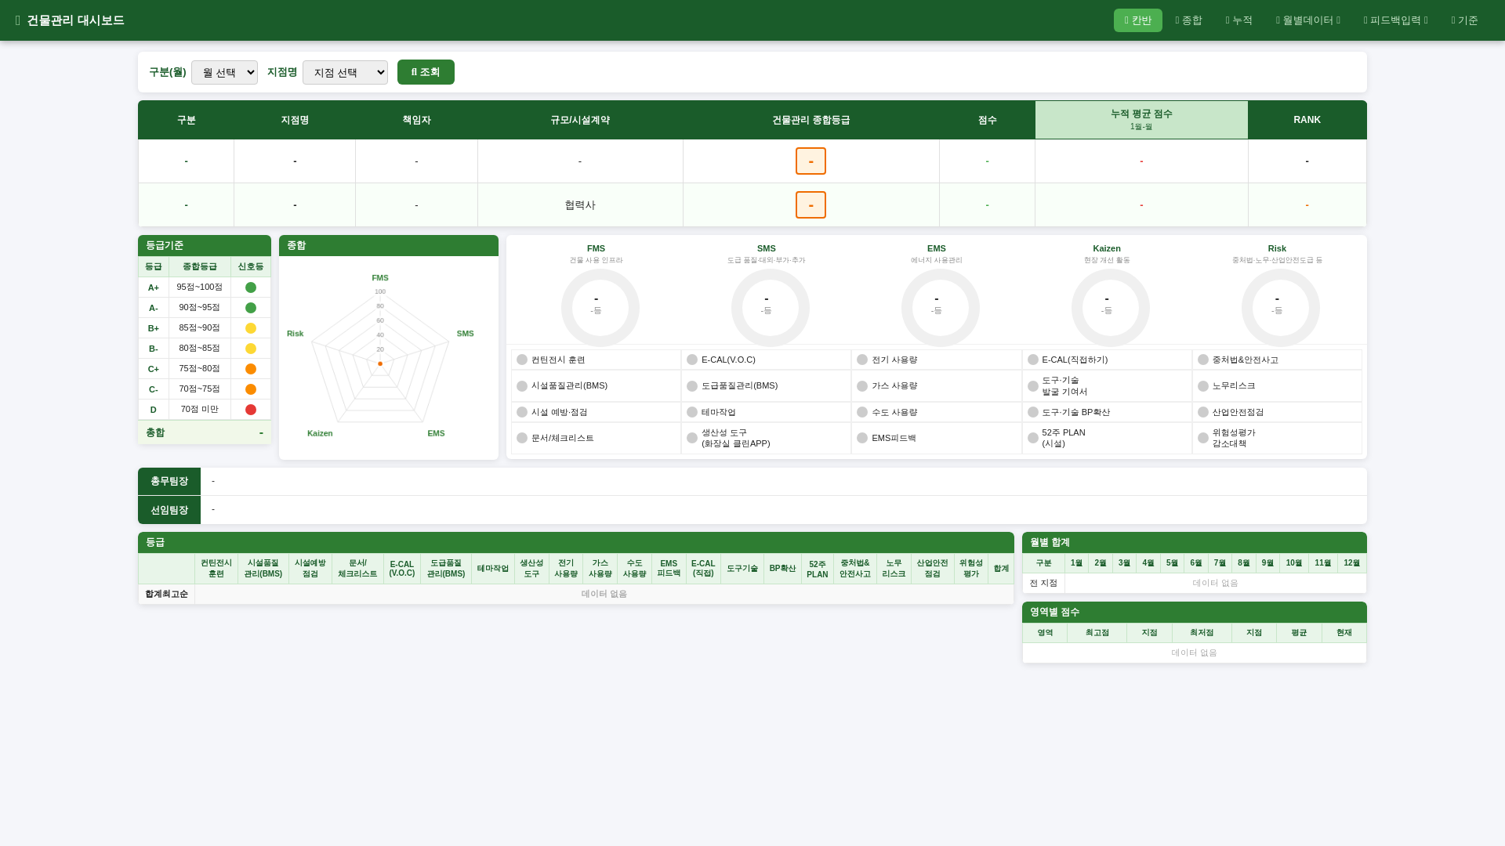Screen dimensions: 1505x846
Task: Click the 전 지점 row label
Action: tap(1043, 583)
